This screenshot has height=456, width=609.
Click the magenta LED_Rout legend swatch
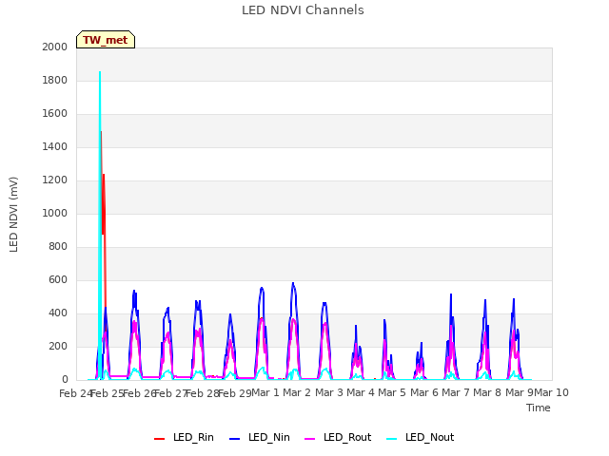pyautogui.click(x=310, y=439)
